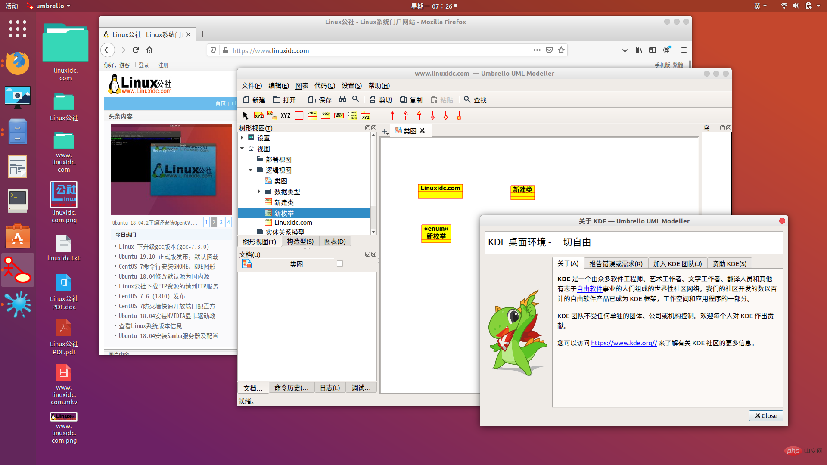Collapse the 视图 tree node

pyautogui.click(x=242, y=149)
